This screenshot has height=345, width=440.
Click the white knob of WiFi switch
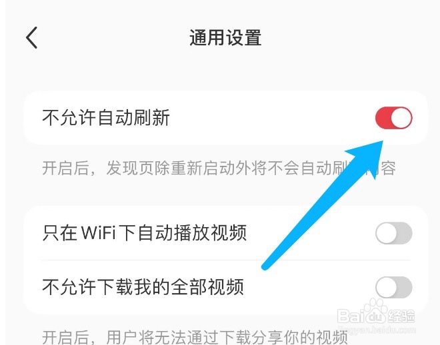pos(387,233)
